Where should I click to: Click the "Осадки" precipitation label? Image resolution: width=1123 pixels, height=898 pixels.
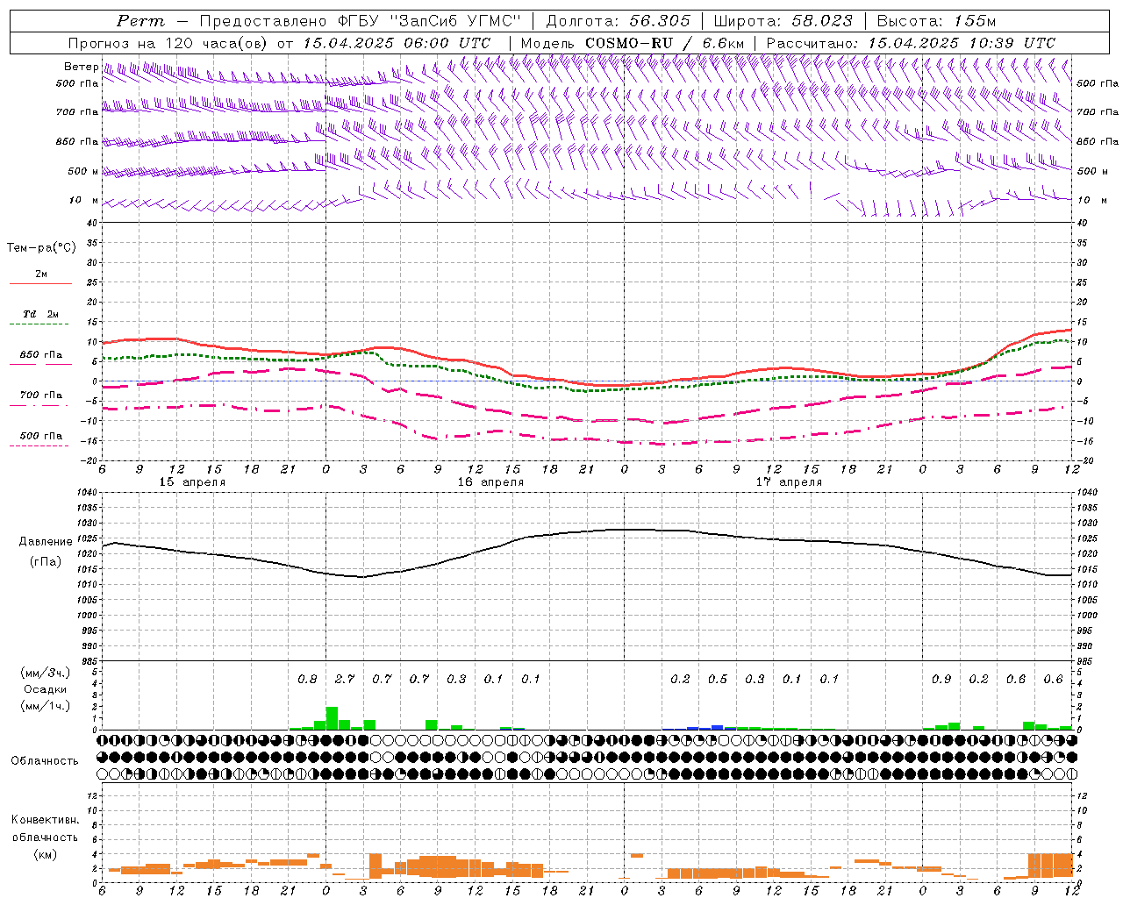coord(46,689)
